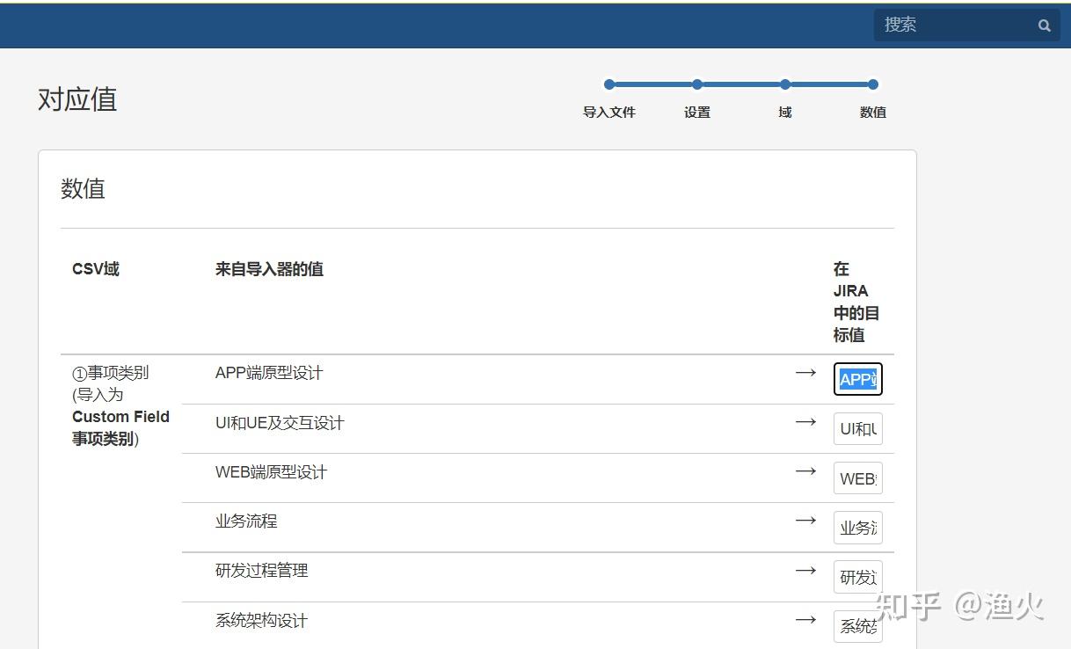
Task: Click the arrow beside WEB端原型设计
Action: 805,471
